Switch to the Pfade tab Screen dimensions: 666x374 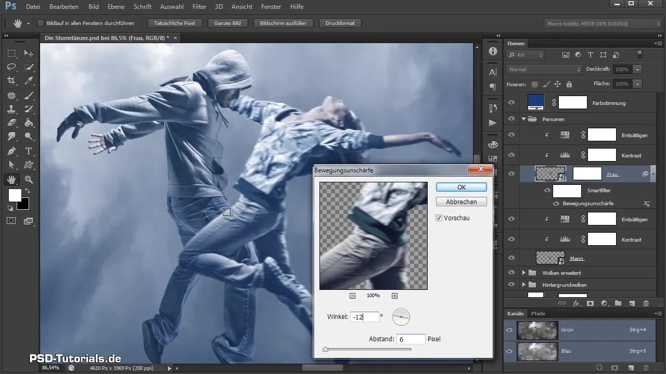coord(538,314)
